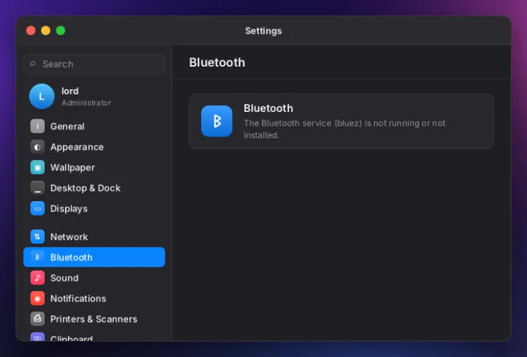The image size is (527, 357).
Task: Open the Displays settings page
Action: tap(94, 208)
